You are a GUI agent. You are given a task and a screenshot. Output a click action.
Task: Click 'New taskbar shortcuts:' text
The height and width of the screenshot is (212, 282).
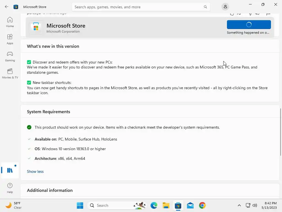click(x=52, y=83)
